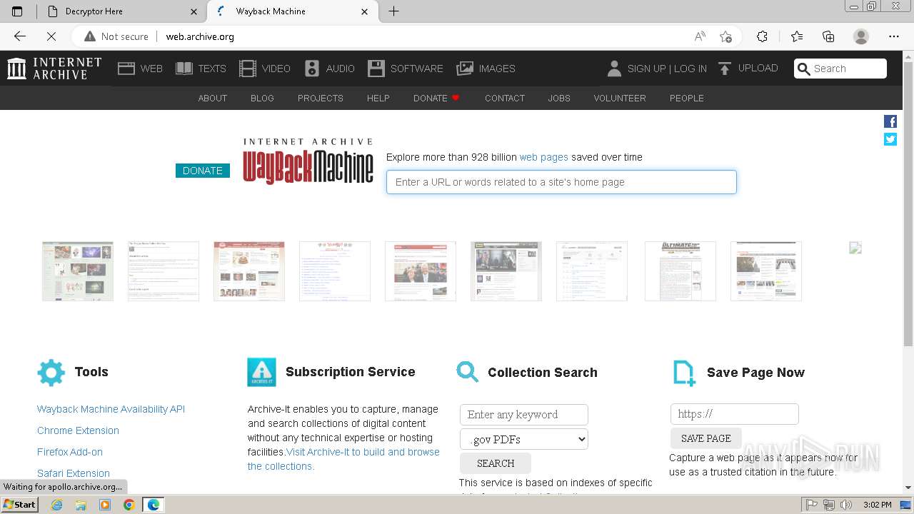This screenshot has height=514, width=914.
Task: Open the Sign Up | Log In link
Action: click(x=667, y=69)
